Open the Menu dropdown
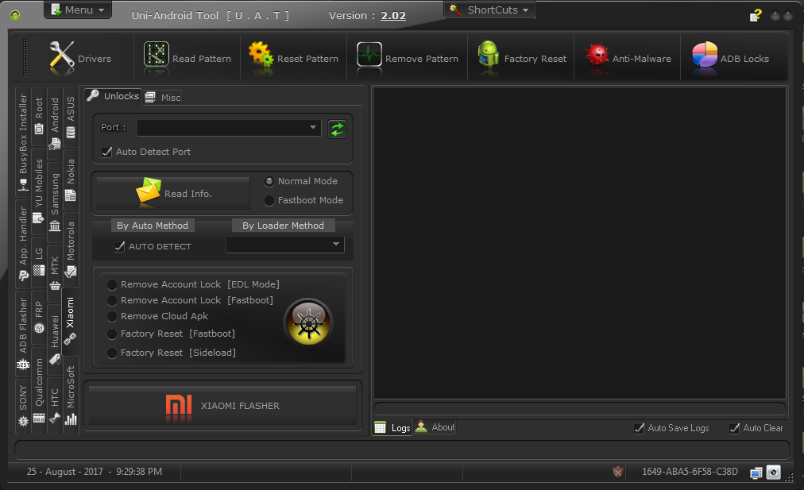 77,10
